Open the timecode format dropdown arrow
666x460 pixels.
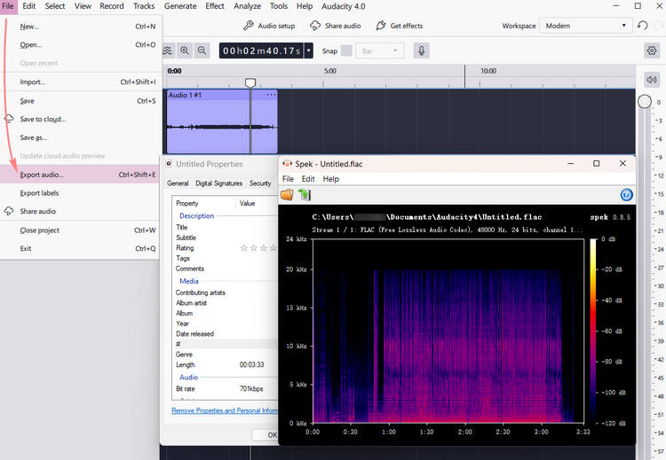tap(309, 51)
